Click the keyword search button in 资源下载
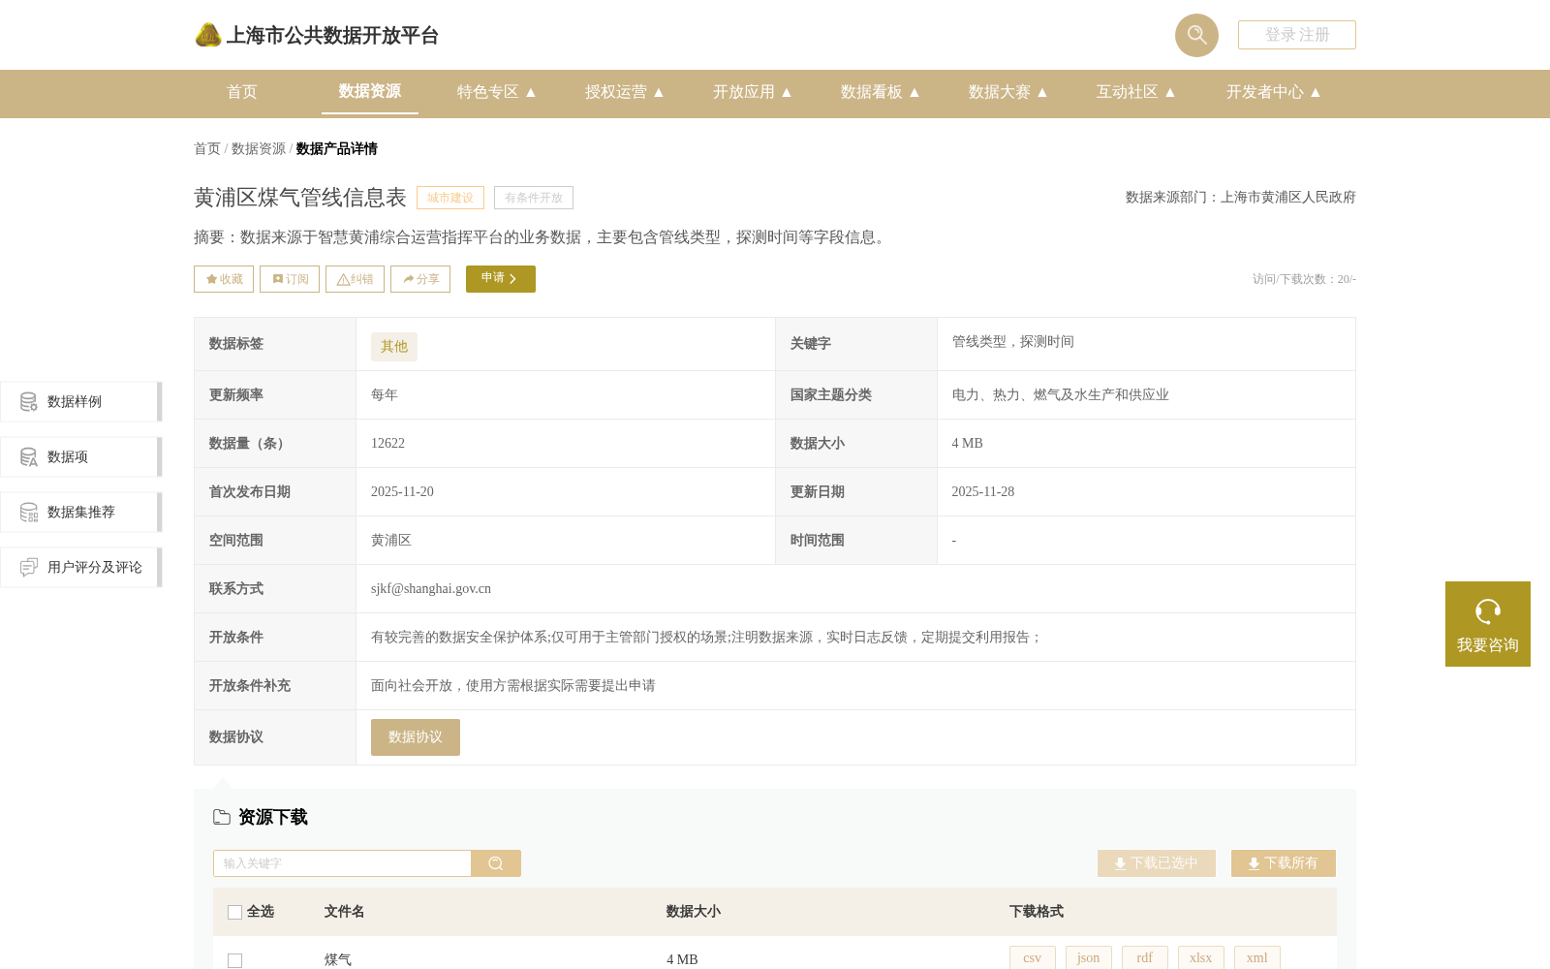Image resolution: width=1550 pixels, height=969 pixels. (x=496, y=863)
